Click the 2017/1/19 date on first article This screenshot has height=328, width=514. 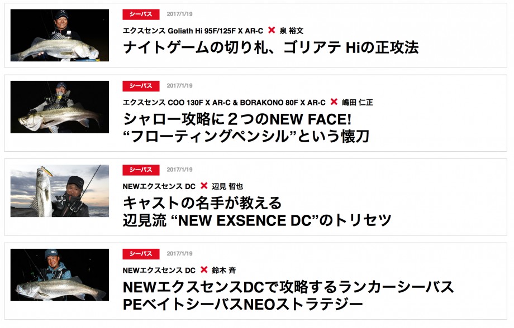(x=180, y=14)
